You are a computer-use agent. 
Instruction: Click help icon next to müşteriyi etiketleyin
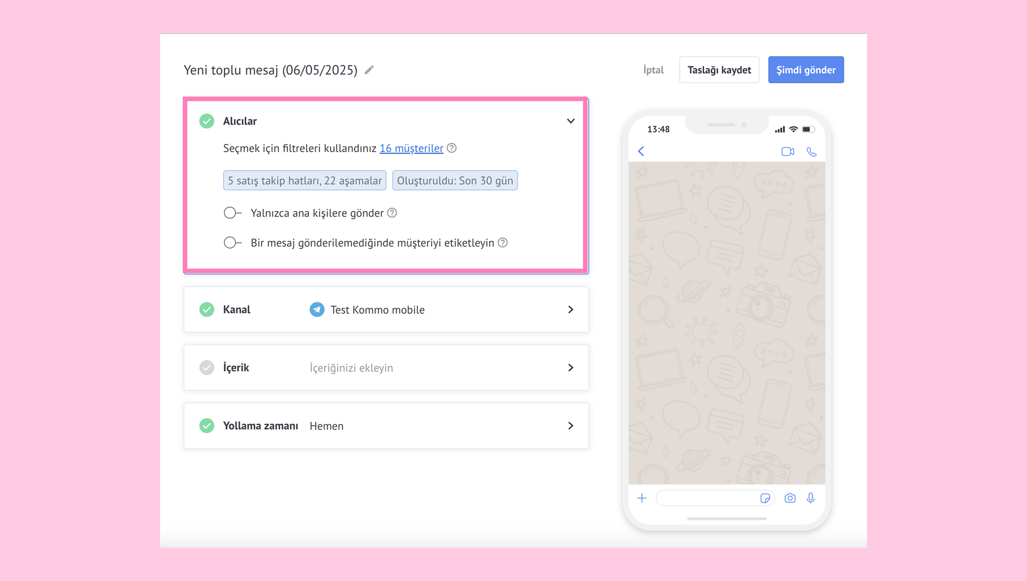coord(503,243)
